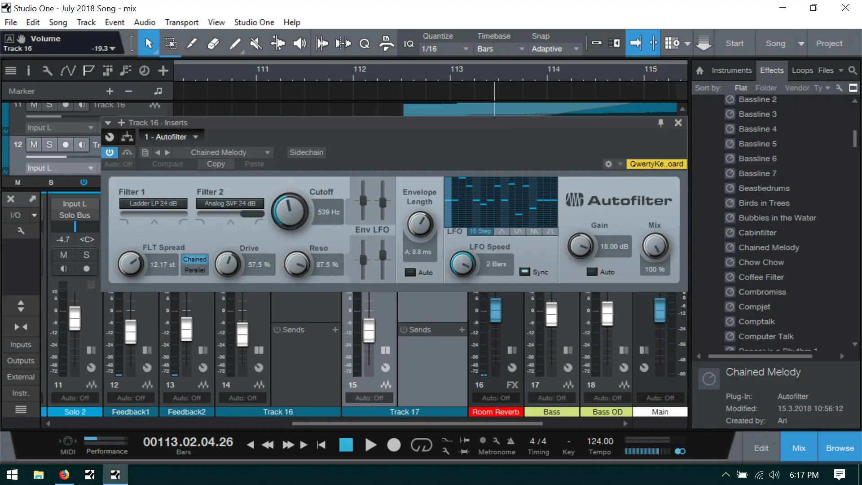Screen dimensions: 862x485
Task: Select the Eraser tool
Action: coord(213,44)
